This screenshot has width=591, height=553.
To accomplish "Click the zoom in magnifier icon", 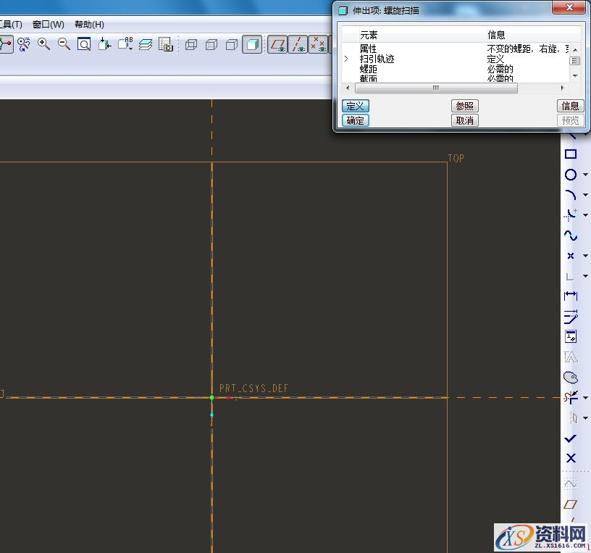I will (x=44, y=44).
